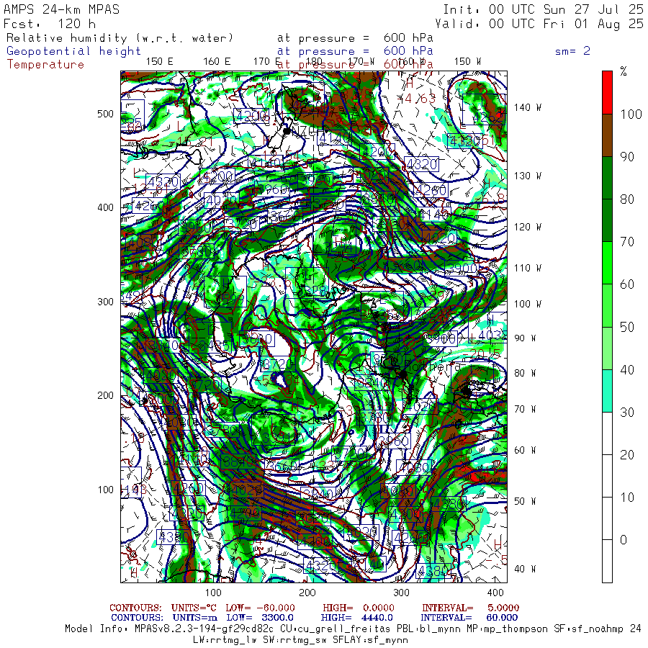Select the bottom axis tick label '200'
The width and height of the screenshot is (648, 648).
tap(307, 593)
